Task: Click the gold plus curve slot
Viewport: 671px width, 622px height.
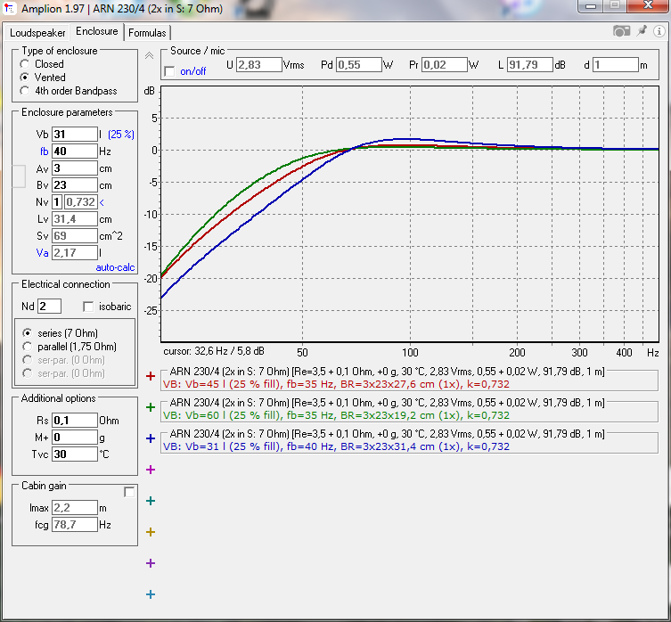Action: point(151,532)
